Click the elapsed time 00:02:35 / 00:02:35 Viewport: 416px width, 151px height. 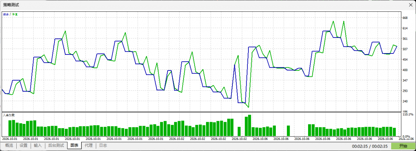click(x=370, y=146)
